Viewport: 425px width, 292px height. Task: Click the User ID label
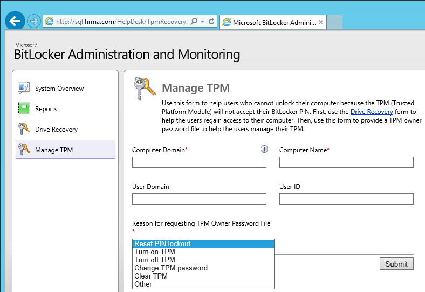[x=290, y=187]
